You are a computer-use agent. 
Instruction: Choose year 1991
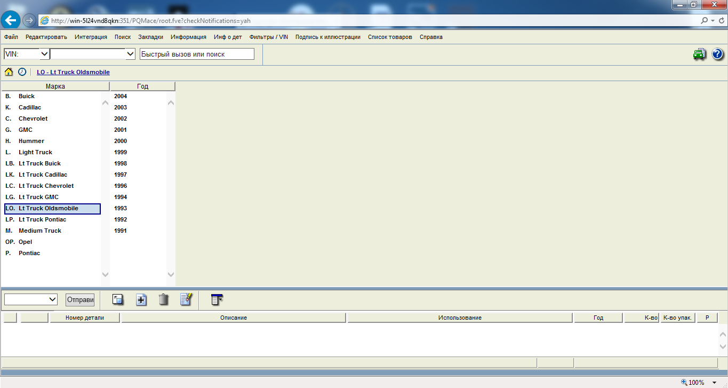pos(121,231)
